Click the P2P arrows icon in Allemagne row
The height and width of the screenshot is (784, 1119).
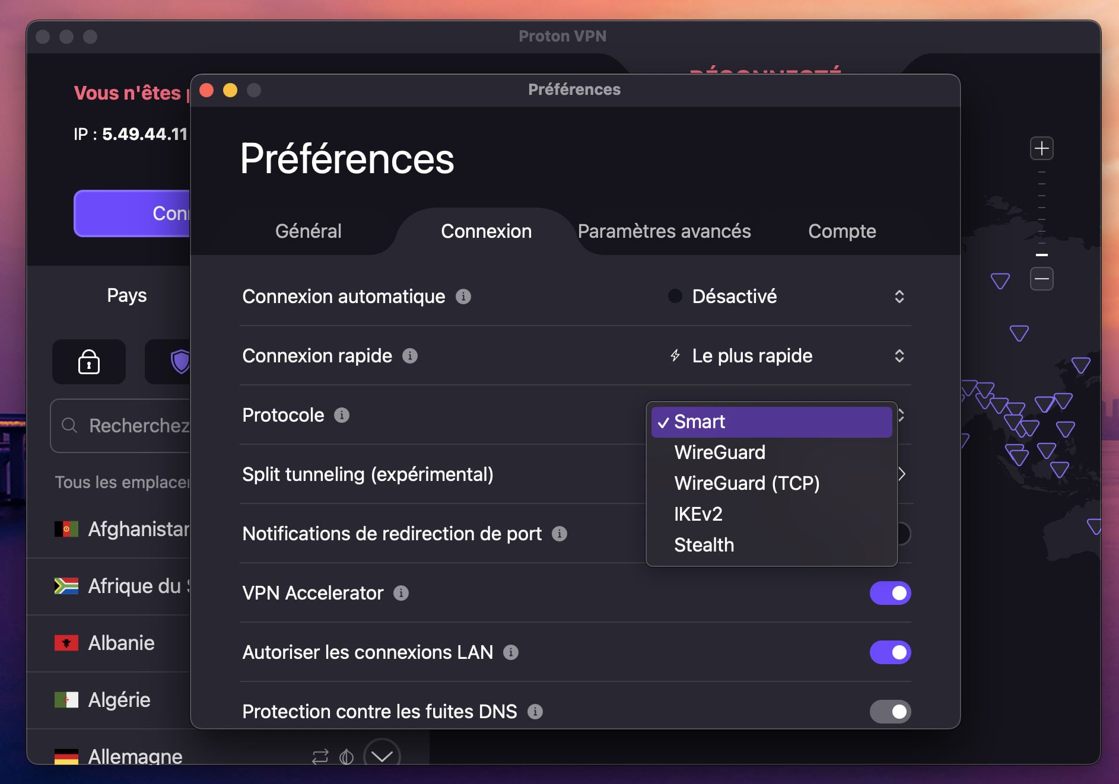coord(320,757)
